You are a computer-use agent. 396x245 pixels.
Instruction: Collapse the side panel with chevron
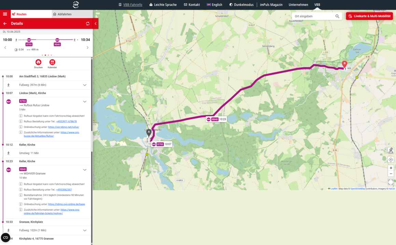[x=96, y=24]
